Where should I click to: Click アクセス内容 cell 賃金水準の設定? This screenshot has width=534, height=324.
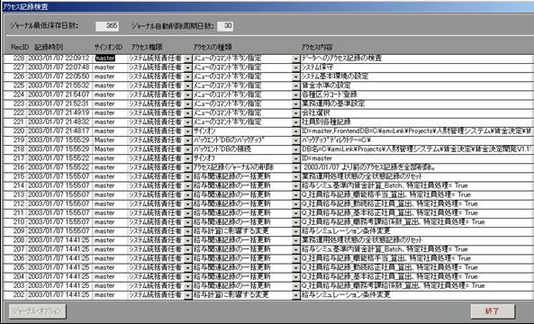click(417, 85)
